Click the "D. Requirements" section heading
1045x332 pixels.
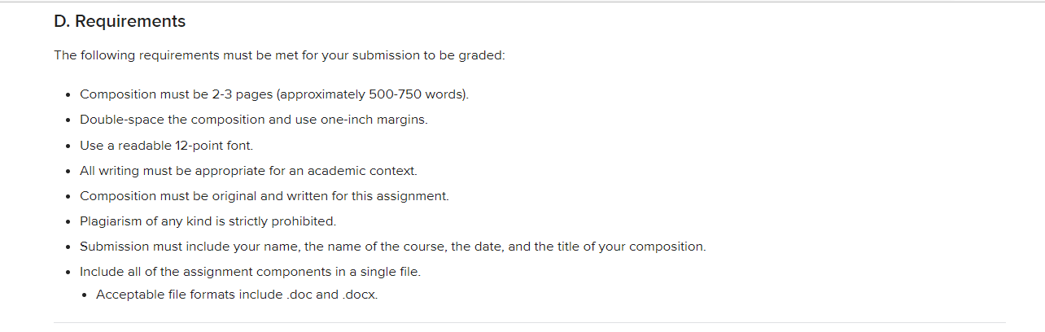(120, 22)
